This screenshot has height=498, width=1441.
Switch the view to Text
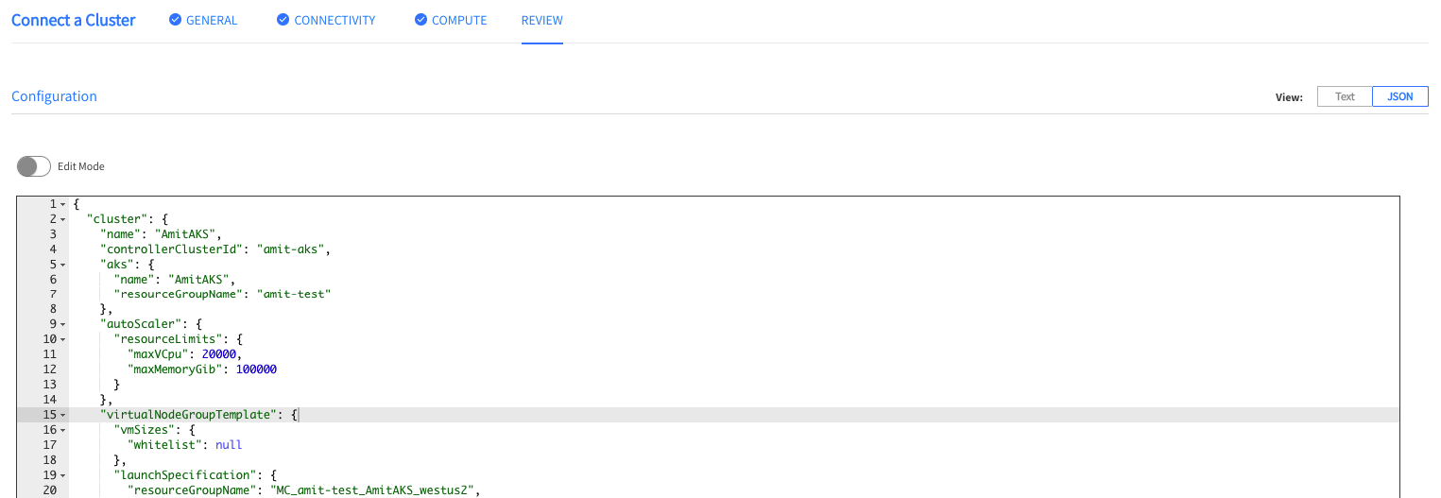1345,96
